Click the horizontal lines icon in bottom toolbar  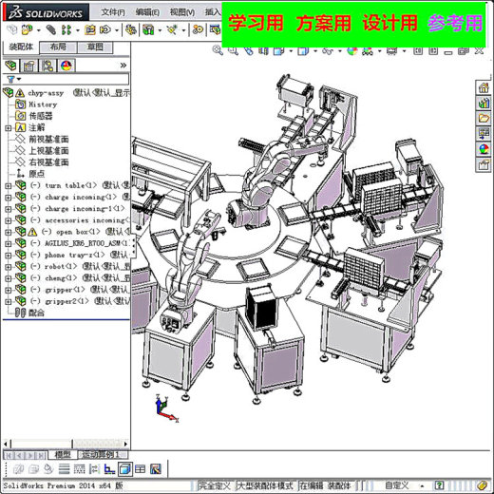(x=65, y=469)
